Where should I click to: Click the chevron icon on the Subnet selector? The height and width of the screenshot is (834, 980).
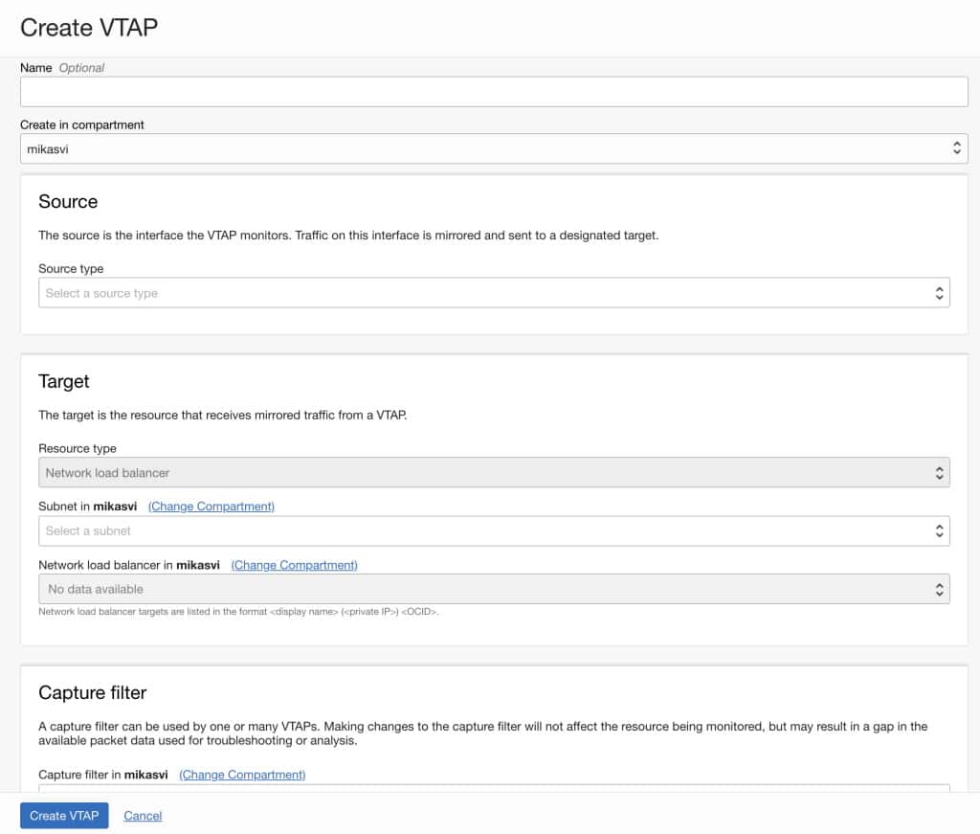click(x=940, y=530)
